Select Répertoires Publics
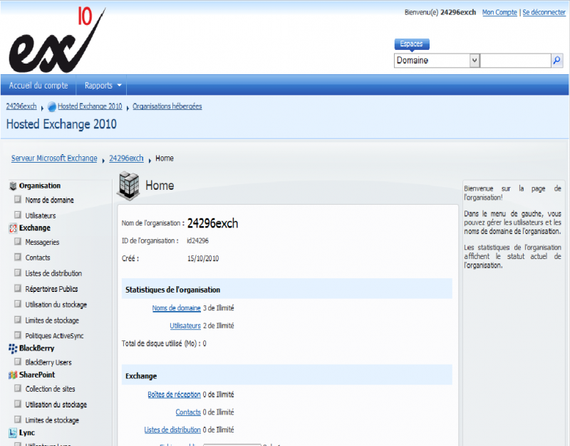Viewport: 570px width, 446px height. click(53, 288)
